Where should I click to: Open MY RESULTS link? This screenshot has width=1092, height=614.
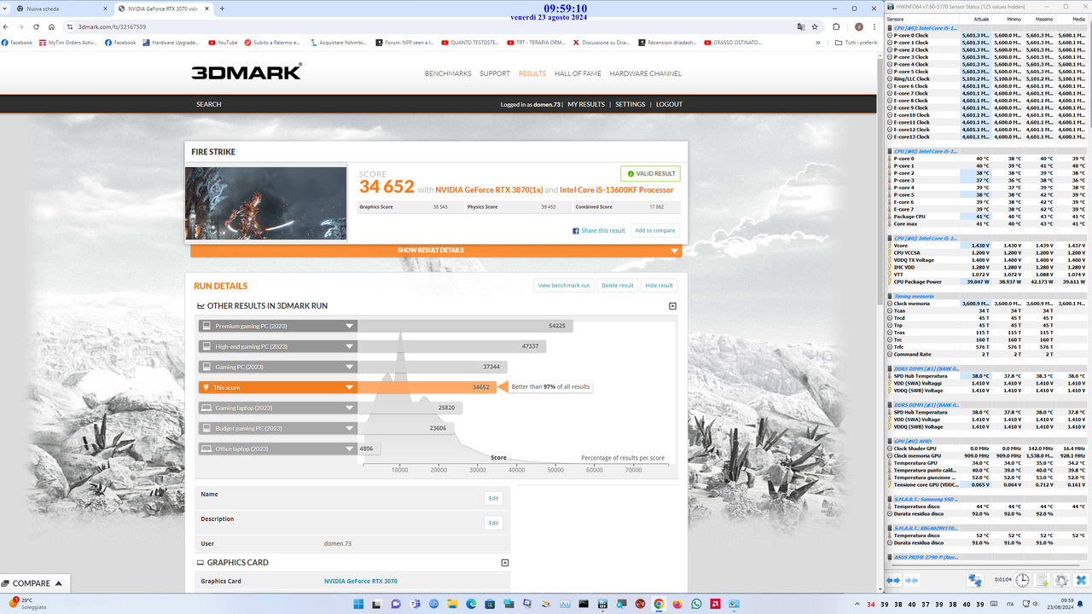586,104
